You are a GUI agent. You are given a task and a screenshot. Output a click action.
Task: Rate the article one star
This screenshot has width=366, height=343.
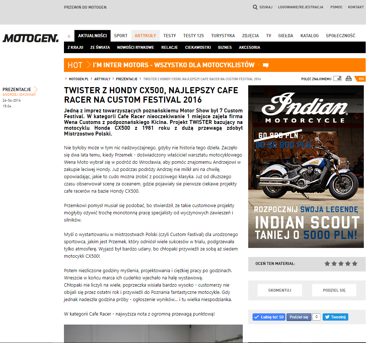pyautogui.click(x=327, y=263)
